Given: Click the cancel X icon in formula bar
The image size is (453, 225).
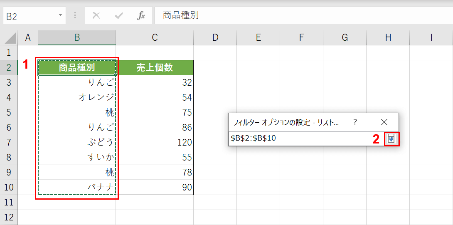Looking at the screenshot, I should click(96, 16).
